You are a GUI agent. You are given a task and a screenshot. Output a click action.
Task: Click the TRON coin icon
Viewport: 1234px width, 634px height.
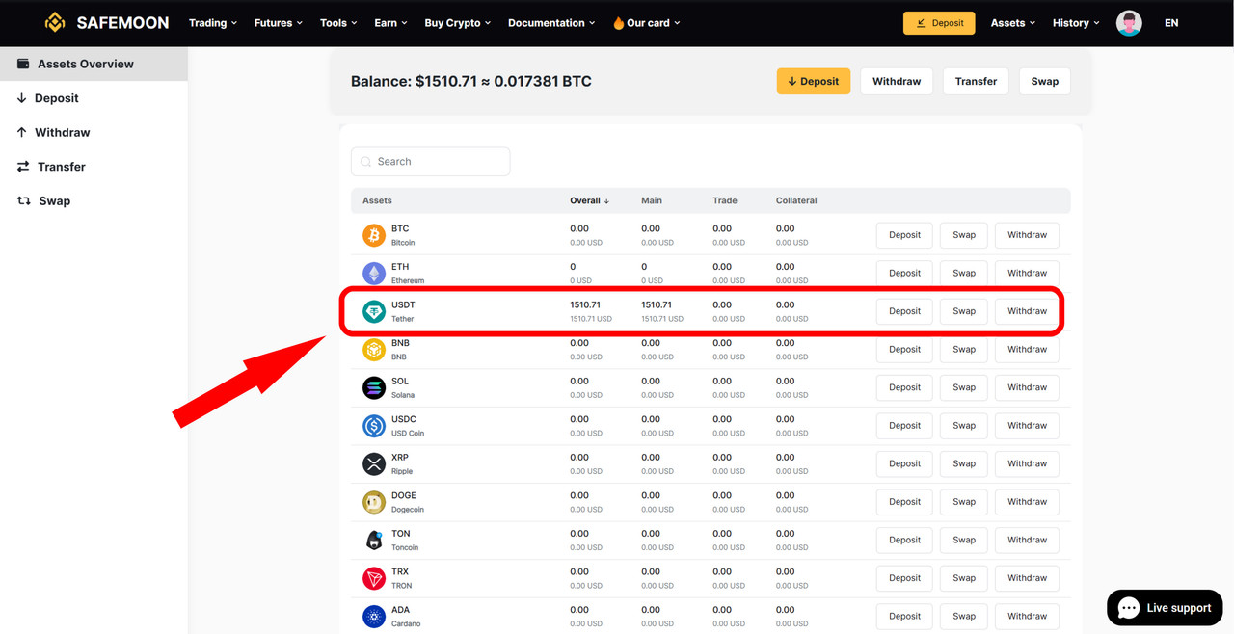coord(374,578)
